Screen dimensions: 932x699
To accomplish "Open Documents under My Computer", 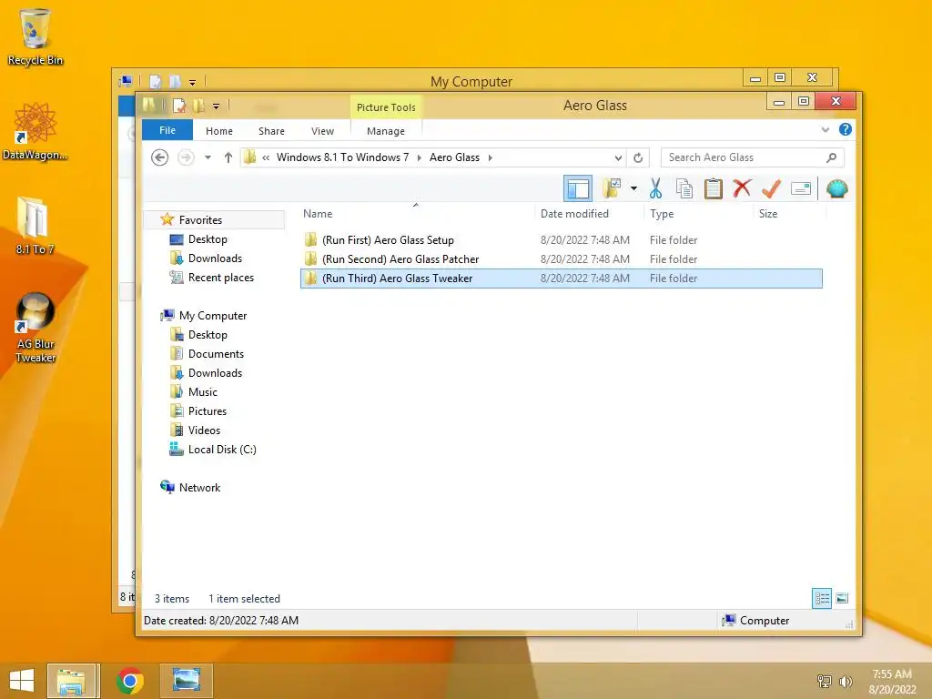I will click(x=216, y=354).
